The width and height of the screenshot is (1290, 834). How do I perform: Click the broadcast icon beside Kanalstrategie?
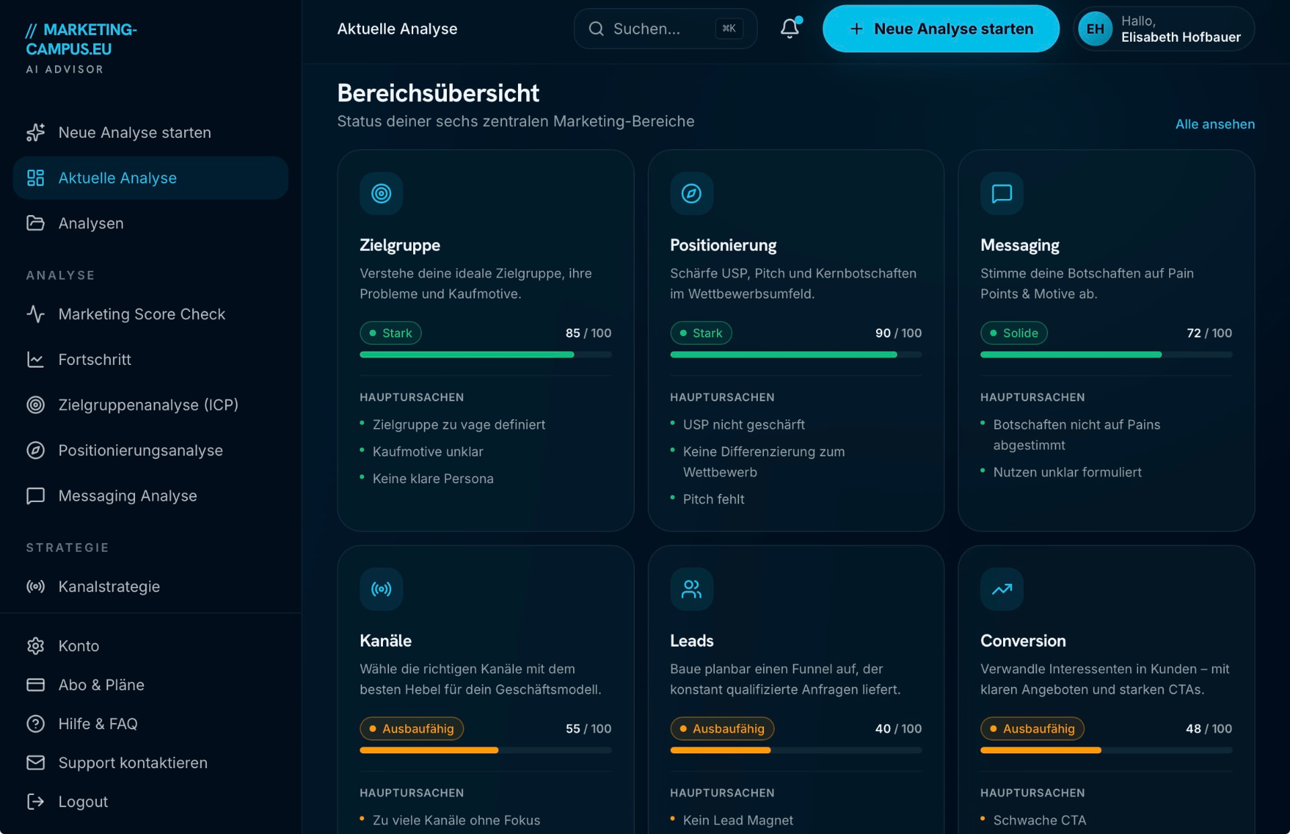tap(36, 587)
